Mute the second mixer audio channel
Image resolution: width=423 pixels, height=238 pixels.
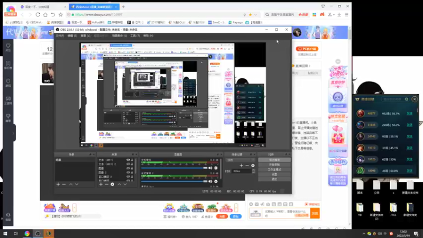point(210,181)
